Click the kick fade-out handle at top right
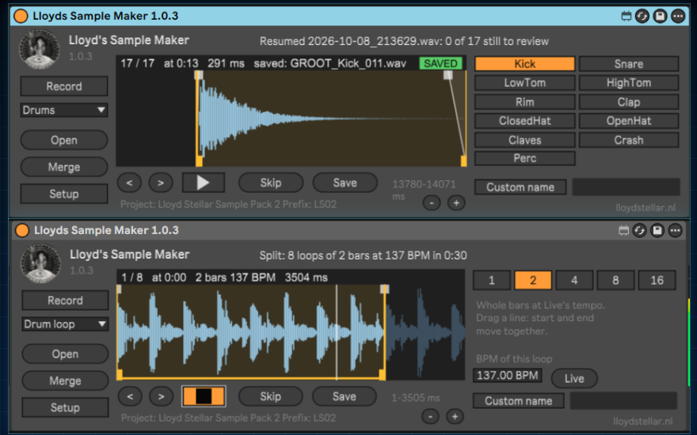 tap(448, 75)
